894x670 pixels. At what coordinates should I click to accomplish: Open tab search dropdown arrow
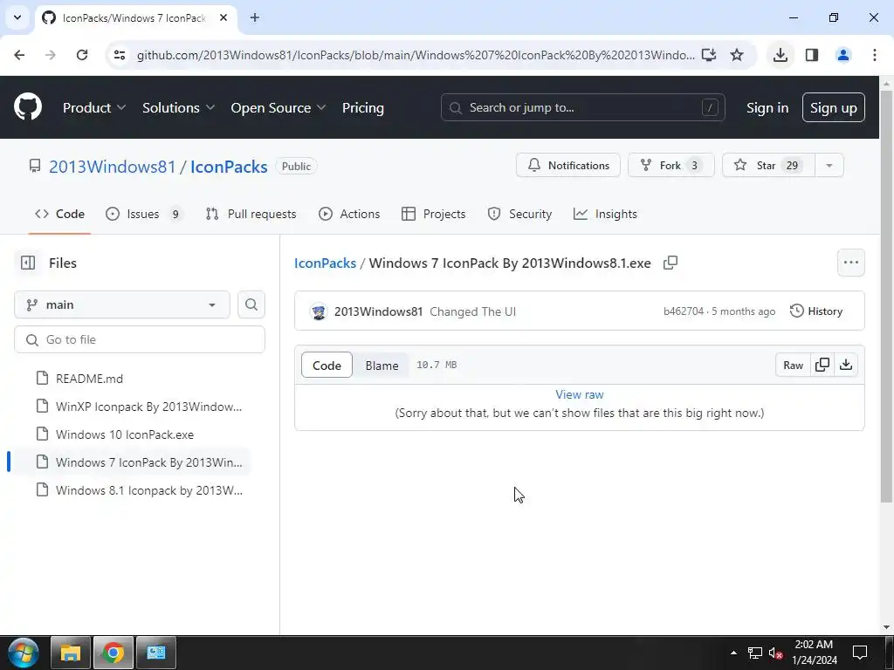[x=17, y=17]
